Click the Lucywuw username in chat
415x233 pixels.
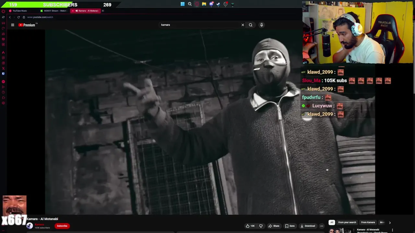(x=322, y=106)
